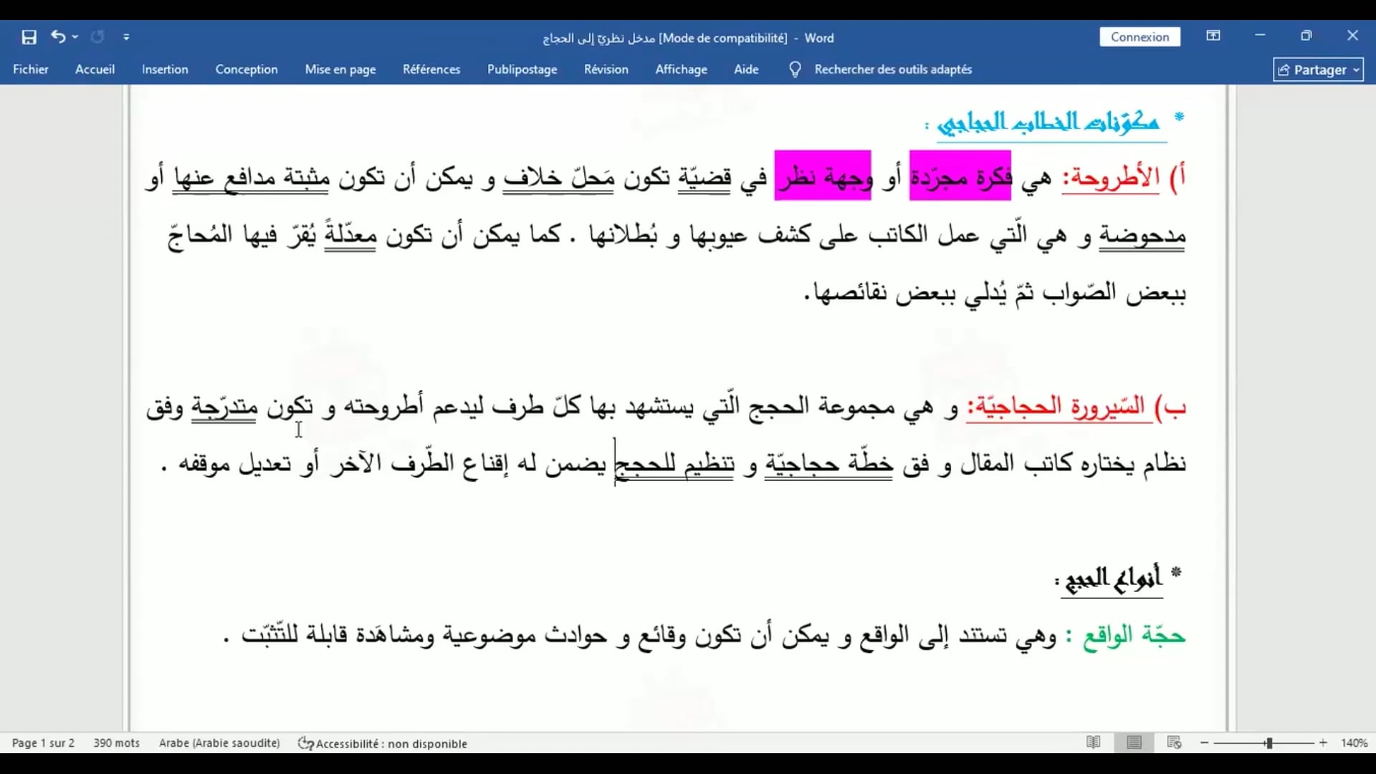This screenshot has width=1376, height=774.
Task: Click the zoom-out minus button
Action: click(1205, 743)
